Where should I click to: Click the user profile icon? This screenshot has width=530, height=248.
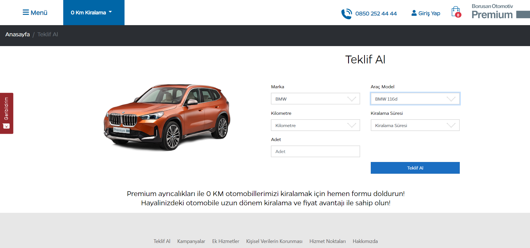[414, 13]
